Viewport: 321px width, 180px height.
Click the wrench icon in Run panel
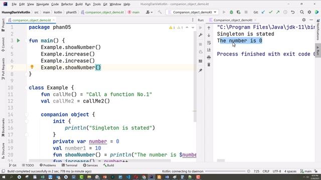[x=201, y=35]
